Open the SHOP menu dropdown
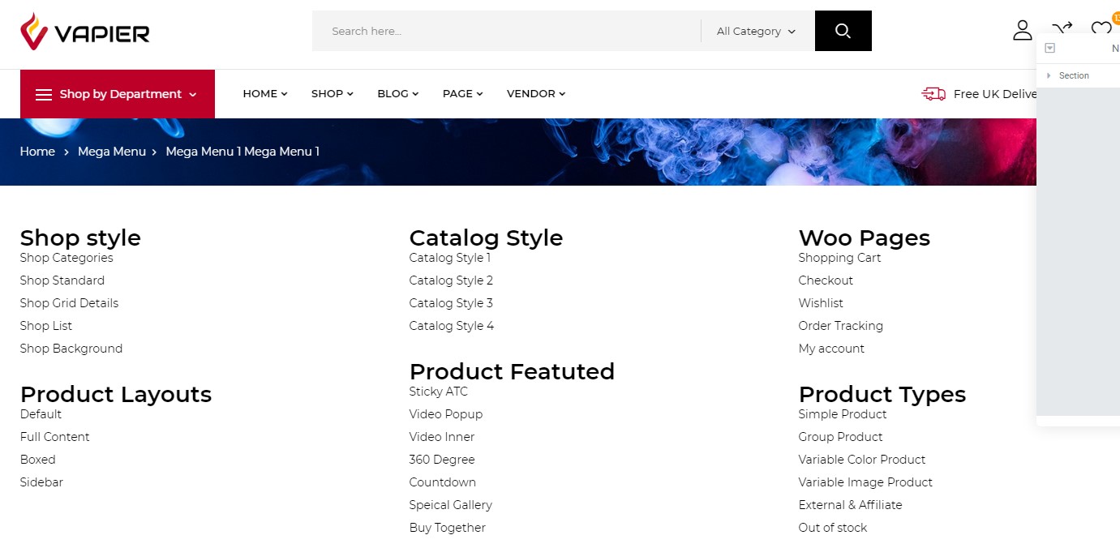This screenshot has height=548, width=1120. point(333,94)
